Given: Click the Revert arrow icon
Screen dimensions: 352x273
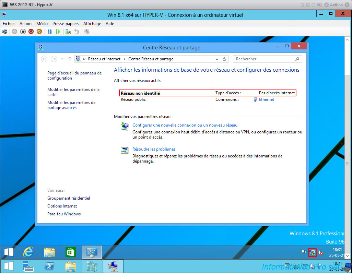Looking at the screenshot, I should (77, 32).
